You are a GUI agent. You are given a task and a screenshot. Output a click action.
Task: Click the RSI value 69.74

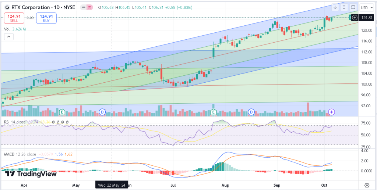[34, 122]
